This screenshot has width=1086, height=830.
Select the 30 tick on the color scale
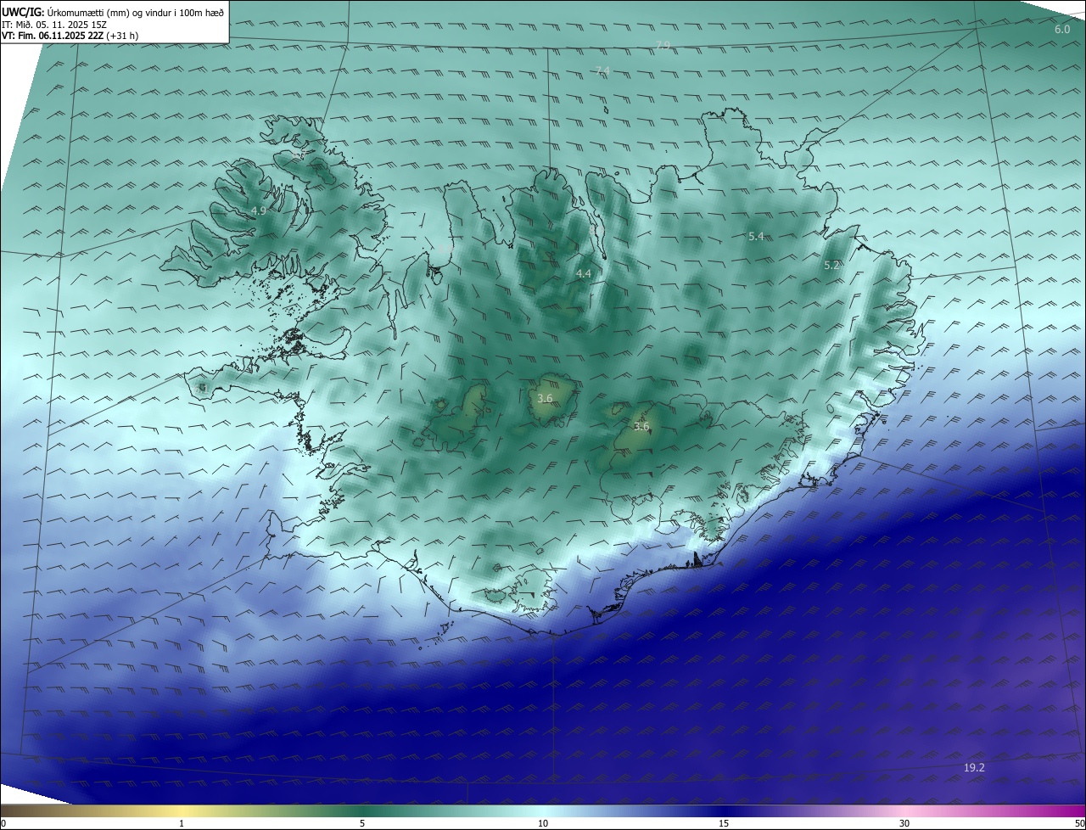tap(904, 823)
